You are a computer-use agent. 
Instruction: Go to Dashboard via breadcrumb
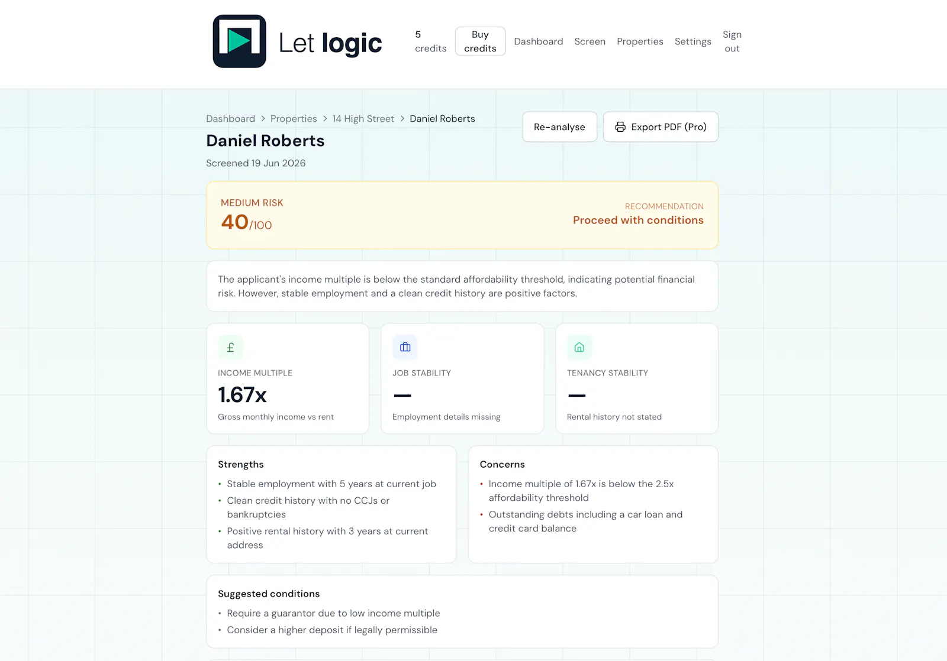click(x=230, y=119)
